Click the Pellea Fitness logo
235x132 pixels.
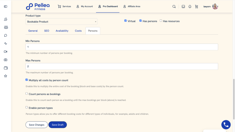[x=38, y=7]
